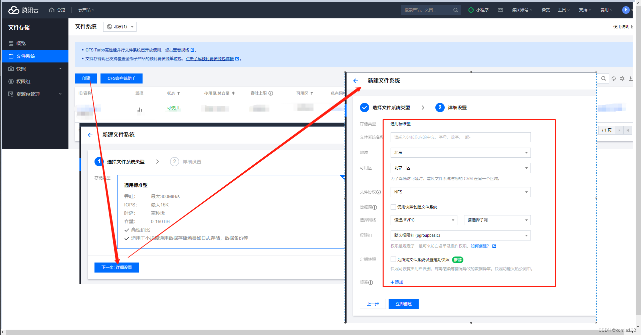This screenshot has width=641, height=335.
Task: Click back arrow in left 新建文件系统 panel
Action: click(x=90, y=135)
